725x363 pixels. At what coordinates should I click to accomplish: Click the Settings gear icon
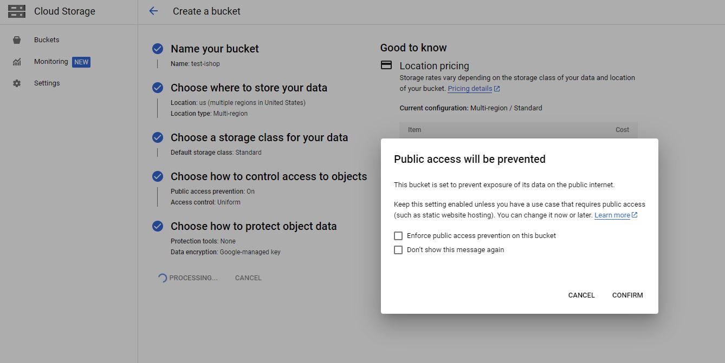coord(17,83)
